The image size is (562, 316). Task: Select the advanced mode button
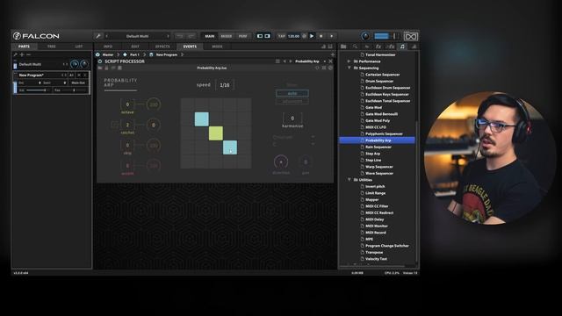coord(292,102)
